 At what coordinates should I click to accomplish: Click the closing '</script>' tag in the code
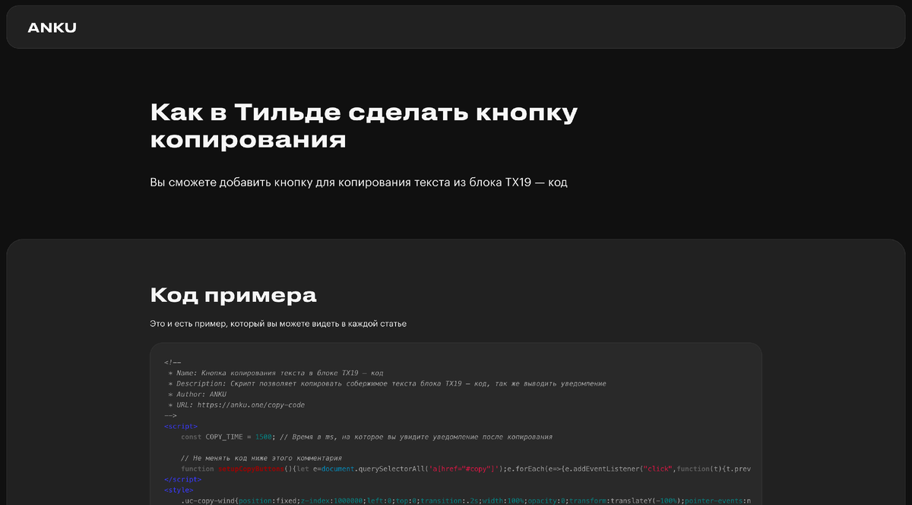[x=182, y=480]
